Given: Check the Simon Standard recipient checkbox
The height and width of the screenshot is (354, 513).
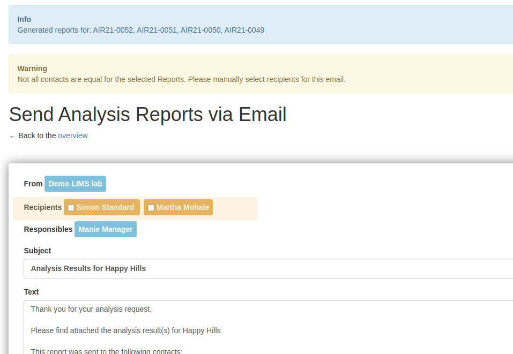Looking at the screenshot, I should 71,208.
